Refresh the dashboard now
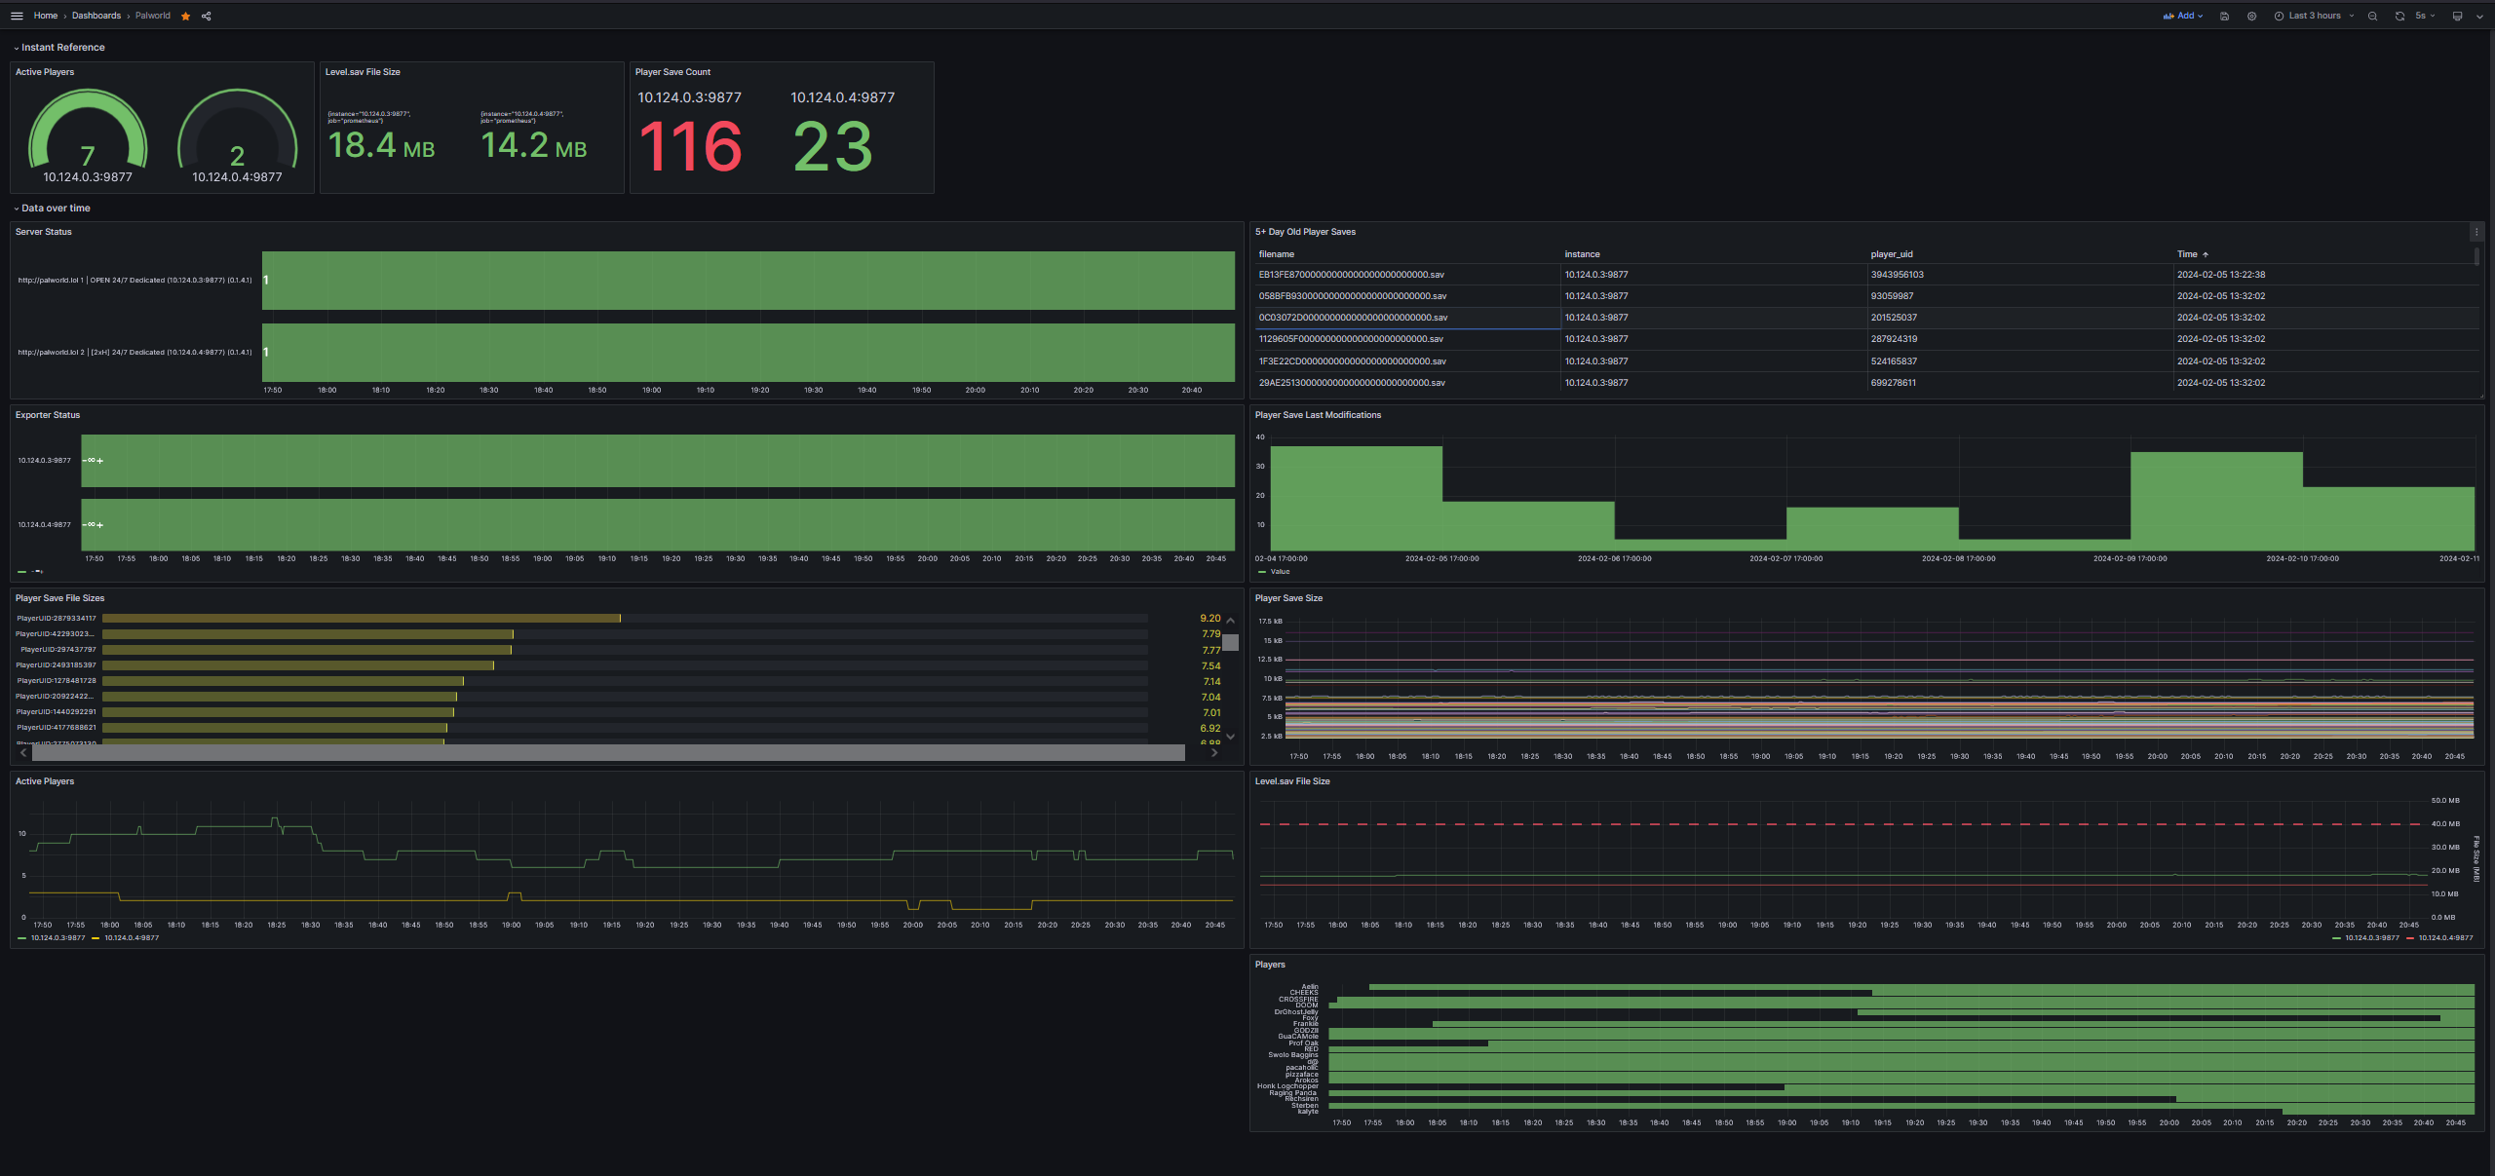This screenshot has width=2495, height=1176. [2399, 16]
